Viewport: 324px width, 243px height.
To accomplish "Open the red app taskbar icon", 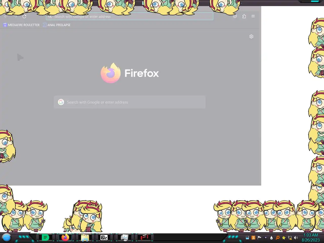I will pos(145,237).
